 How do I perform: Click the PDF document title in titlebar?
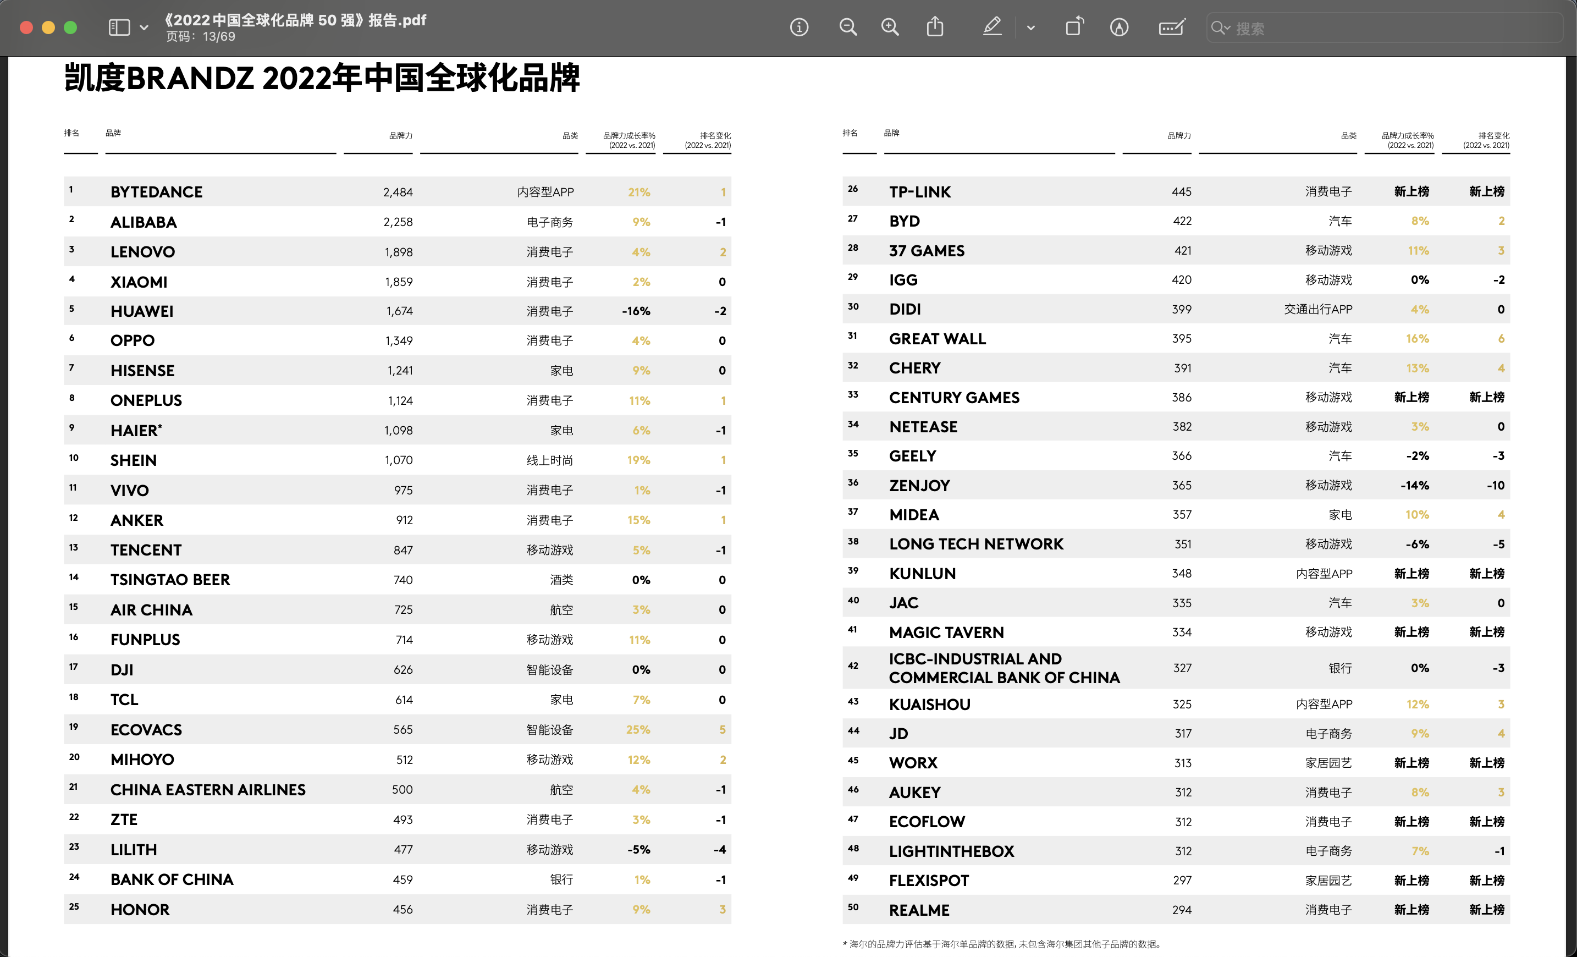tap(295, 20)
